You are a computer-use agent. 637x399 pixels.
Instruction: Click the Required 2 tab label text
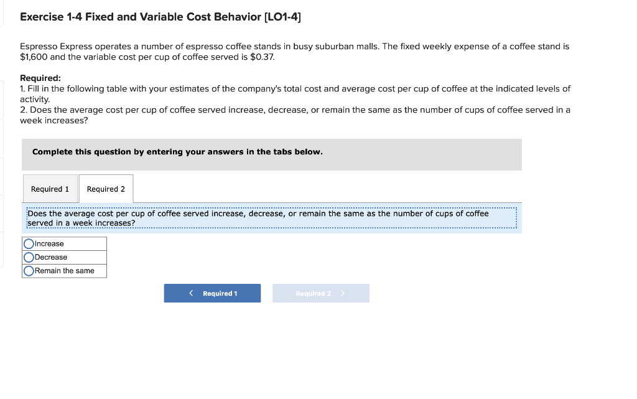tap(106, 189)
